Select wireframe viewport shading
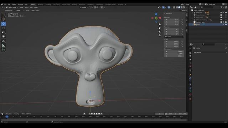Image resolution: width=228 pixels, height=128 pixels. pos(177,7)
